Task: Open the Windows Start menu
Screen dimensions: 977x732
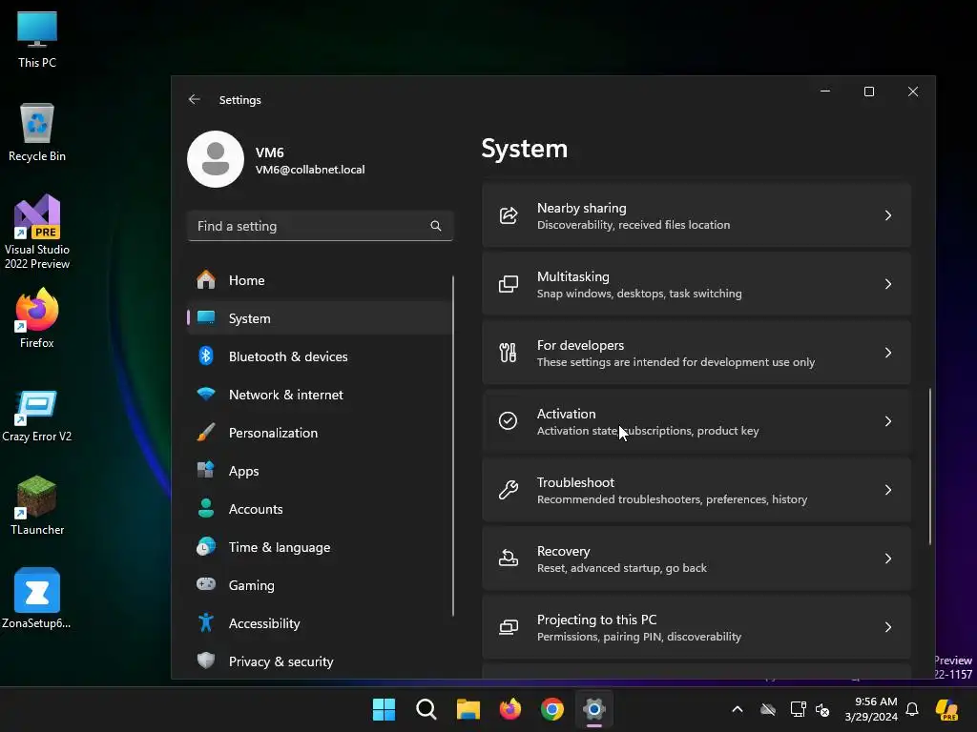Action: coord(384,709)
